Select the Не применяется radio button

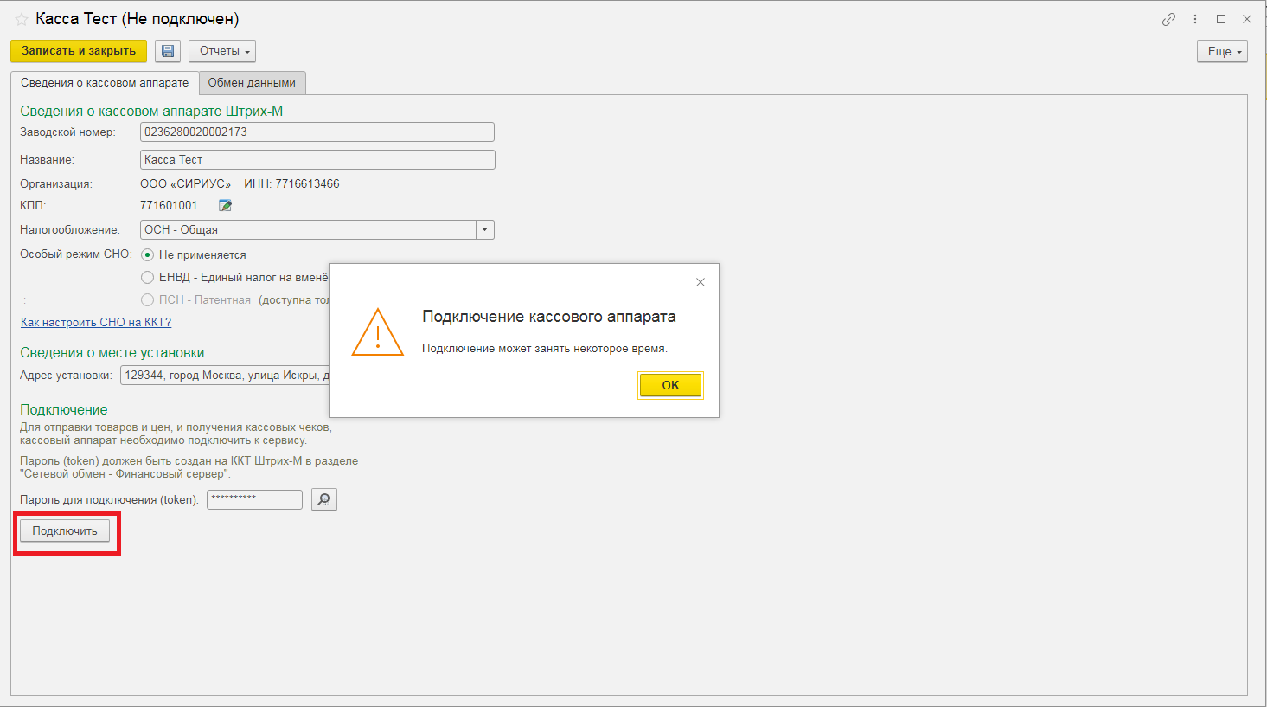point(147,254)
